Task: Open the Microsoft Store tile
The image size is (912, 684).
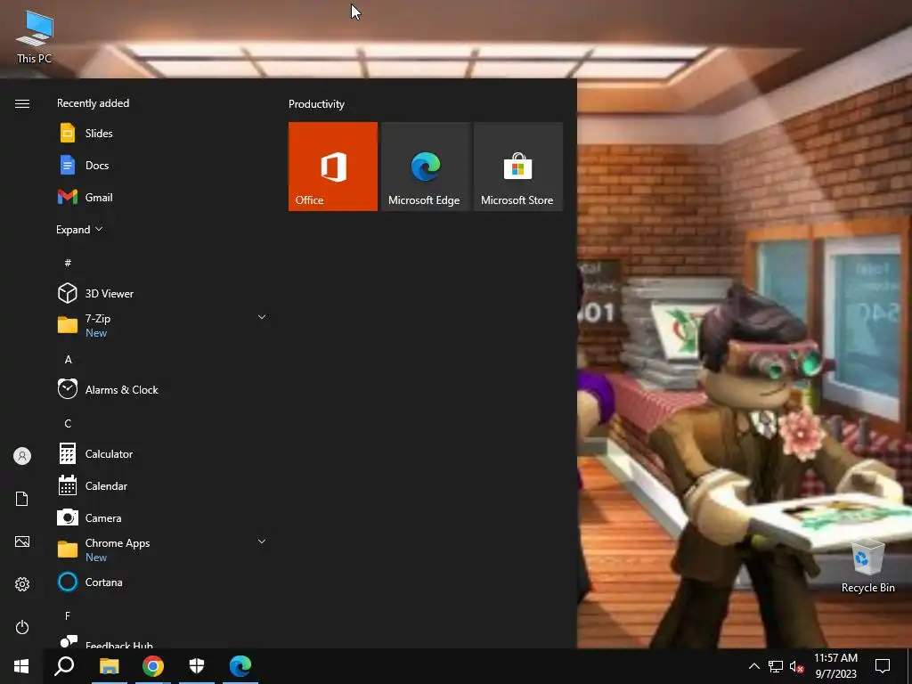Action: click(x=518, y=167)
